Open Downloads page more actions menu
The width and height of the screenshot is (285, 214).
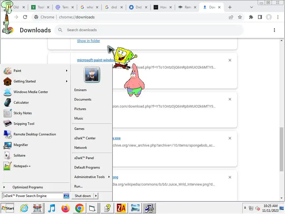point(274,30)
